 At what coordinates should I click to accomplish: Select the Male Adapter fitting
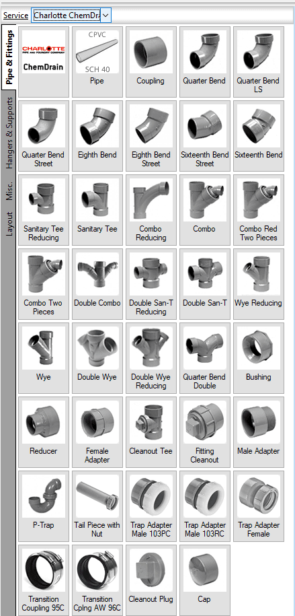(x=259, y=432)
